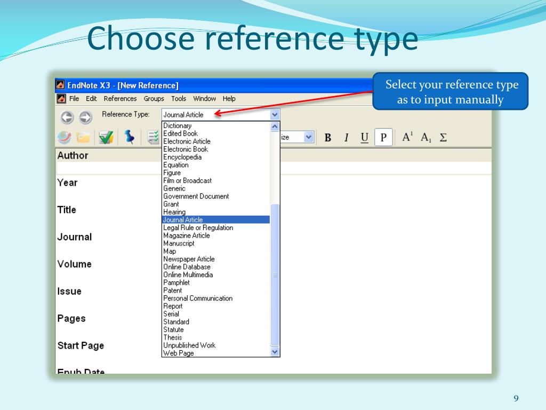Click the Title field label
Screen dimensions: 546x410
(x=67, y=210)
